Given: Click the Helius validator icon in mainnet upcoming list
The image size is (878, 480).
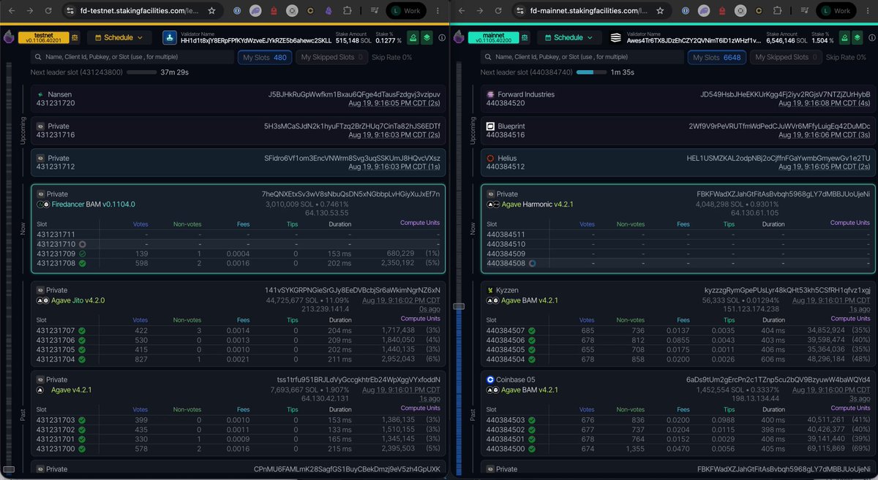Looking at the screenshot, I should click(x=491, y=157).
